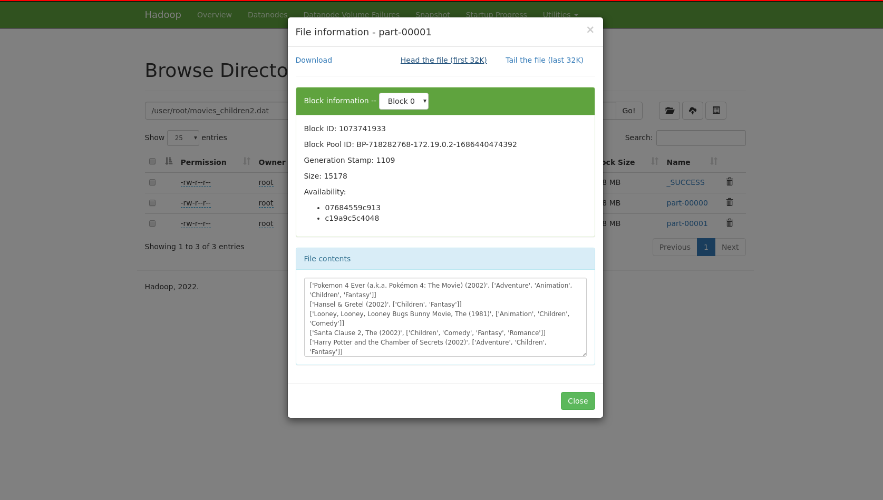Click the upload files cloud icon
Screen dimensions: 883x500
[x=693, y=111]
